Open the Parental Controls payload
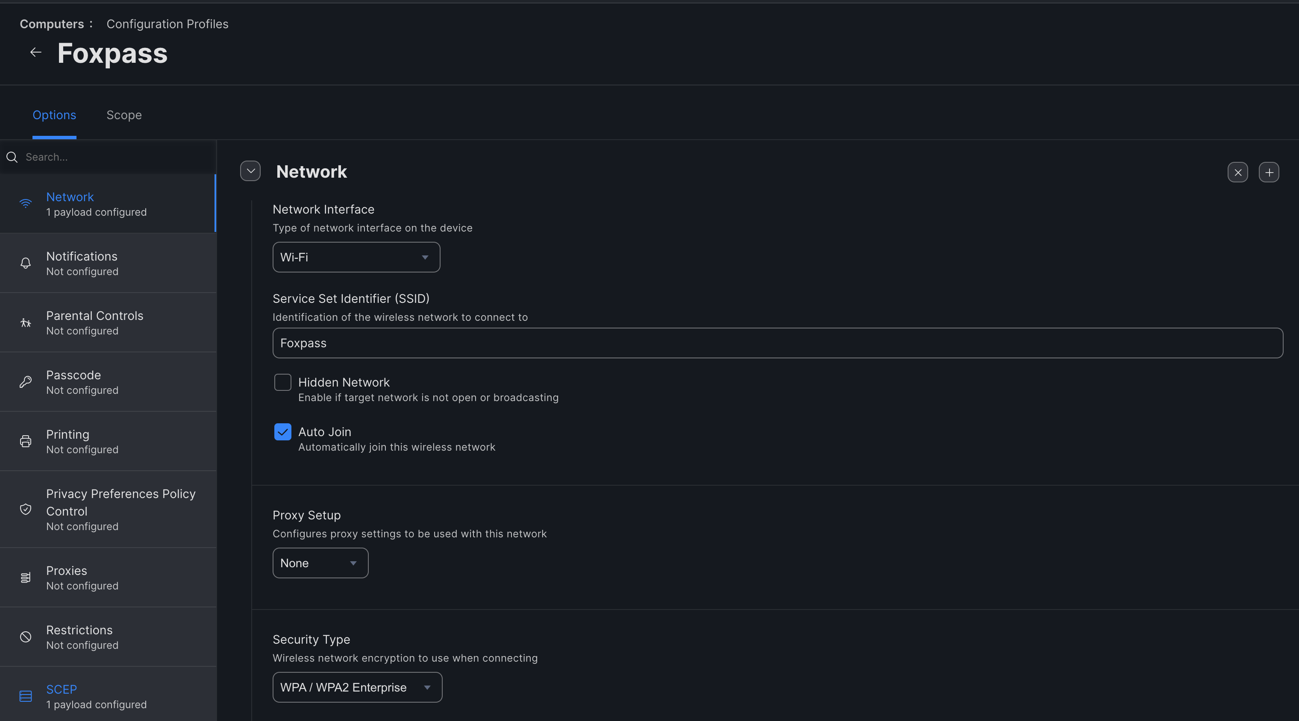The image size is (1299, 721). tap(108, 322)
